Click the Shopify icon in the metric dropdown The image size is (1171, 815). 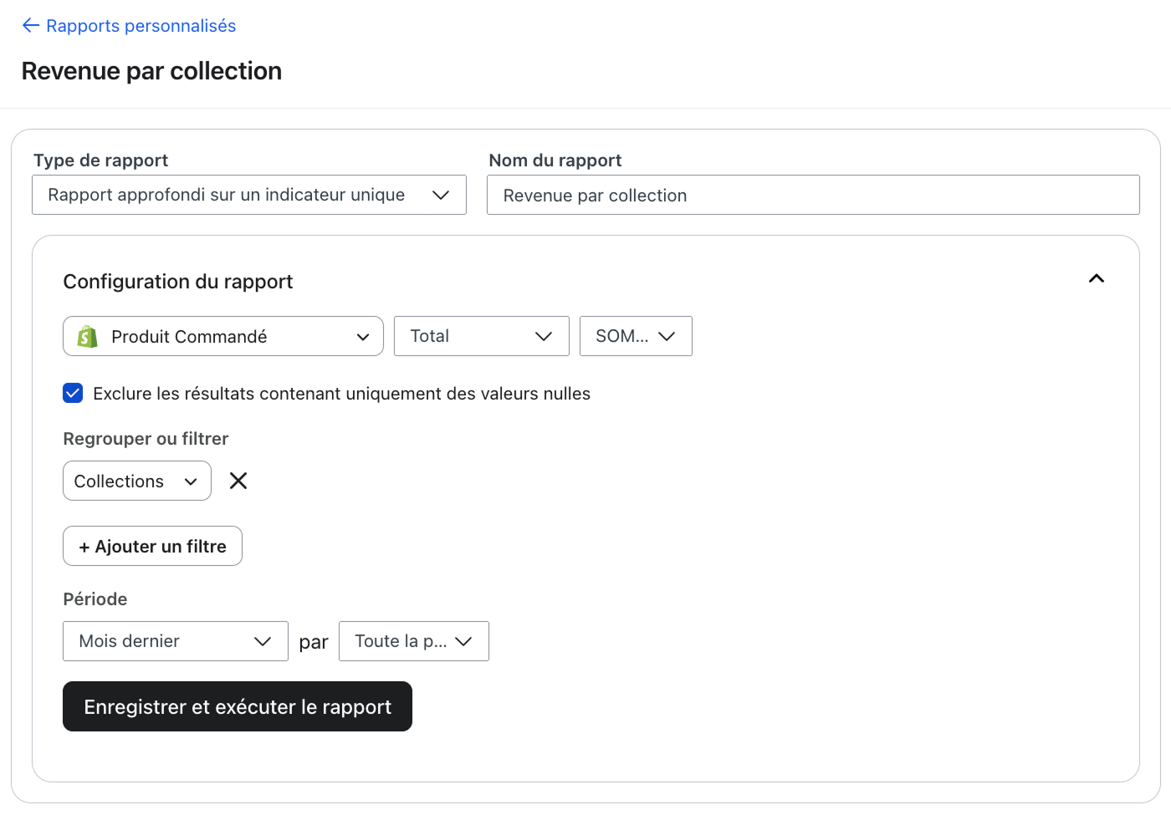point(87,337)
